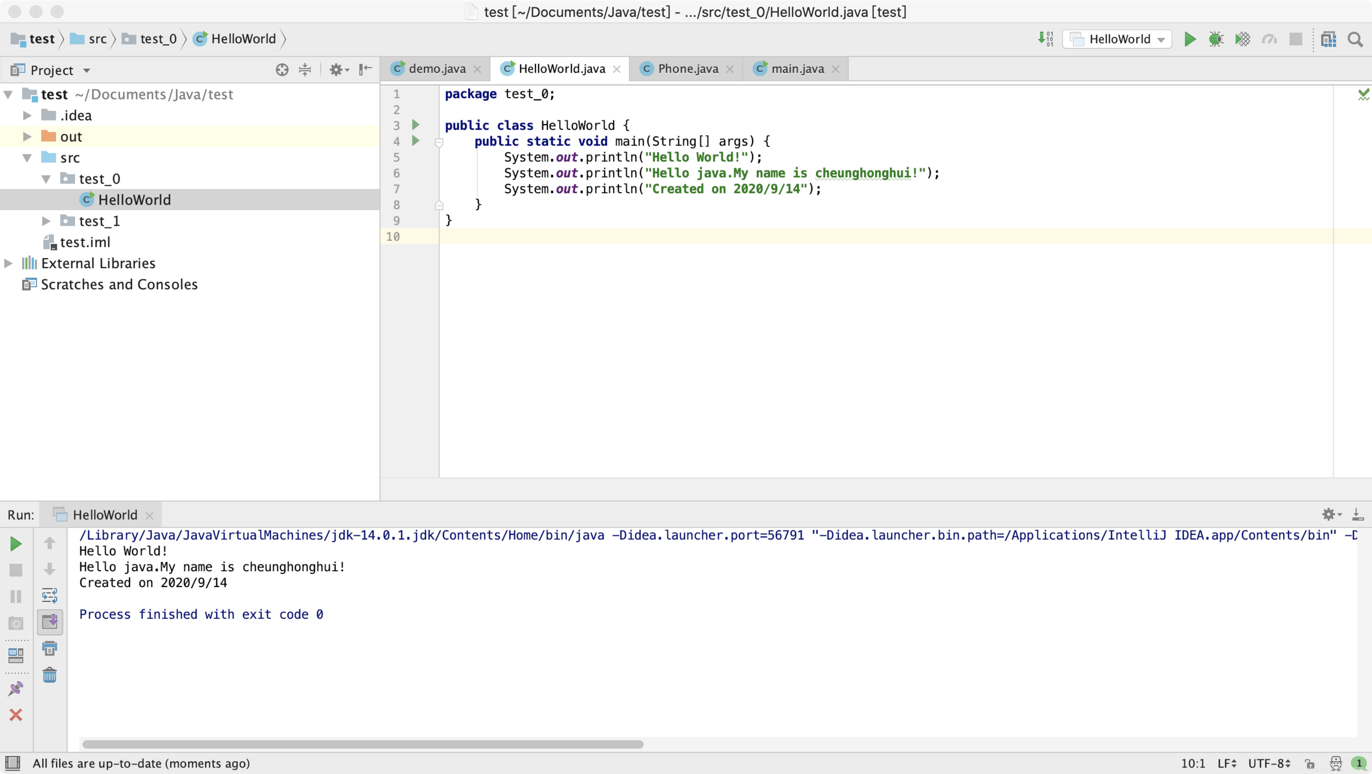Select HelloWorld class in project tree

[x=190, y=200]
